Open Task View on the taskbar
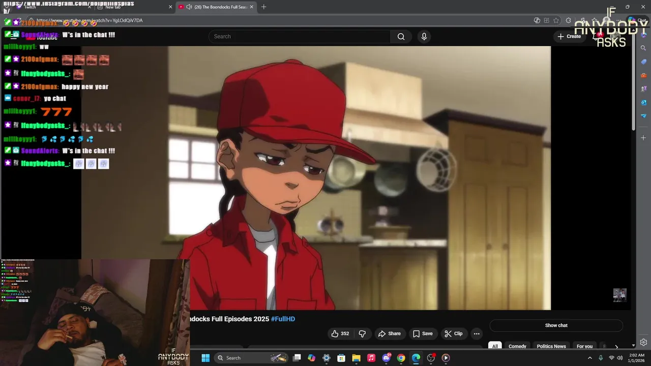The height and width of the screenshot is (366, 651). pyautogui.click(x=297, y=358)
